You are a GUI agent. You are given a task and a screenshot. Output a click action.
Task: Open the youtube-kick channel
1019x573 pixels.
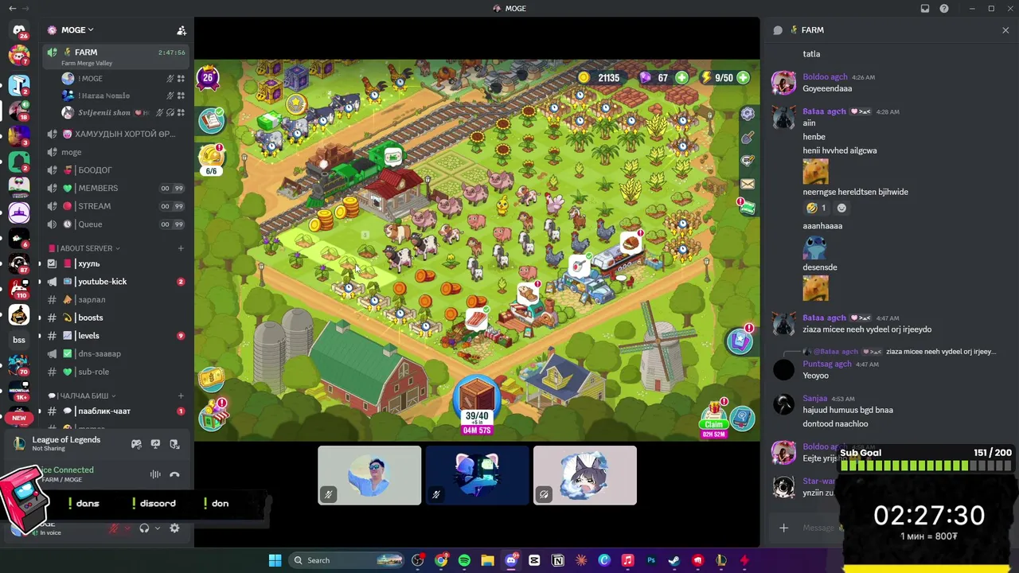click(116, 282)
